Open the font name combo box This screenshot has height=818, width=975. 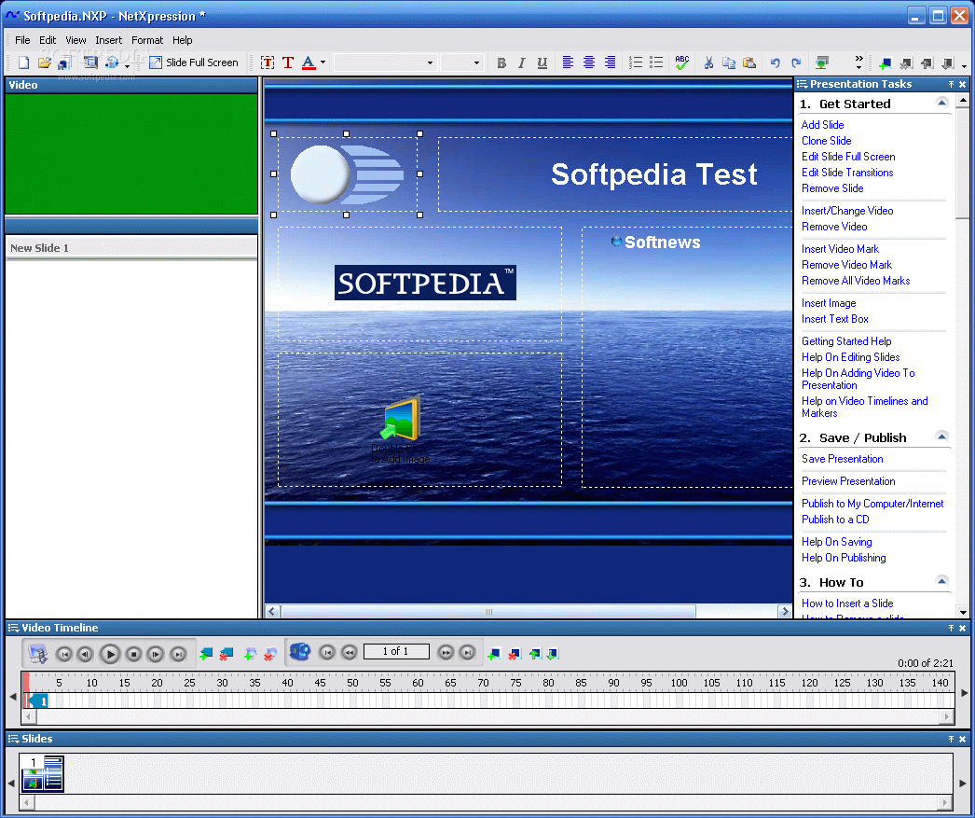click(x=384, y=62)
